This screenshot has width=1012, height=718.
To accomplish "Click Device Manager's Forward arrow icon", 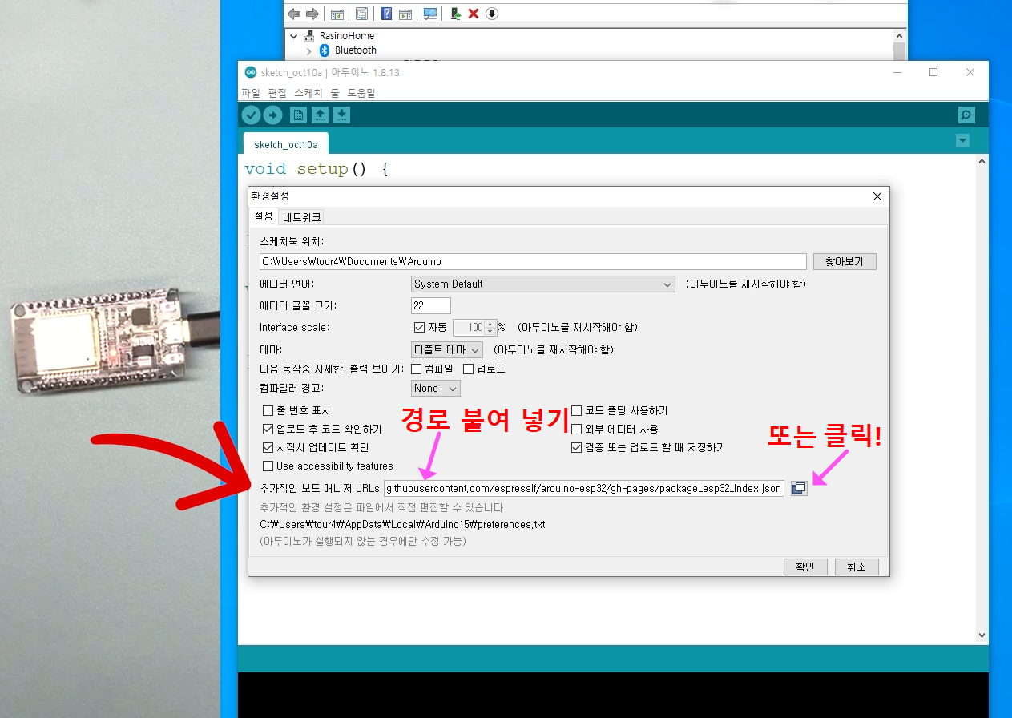I will point(312,14).
